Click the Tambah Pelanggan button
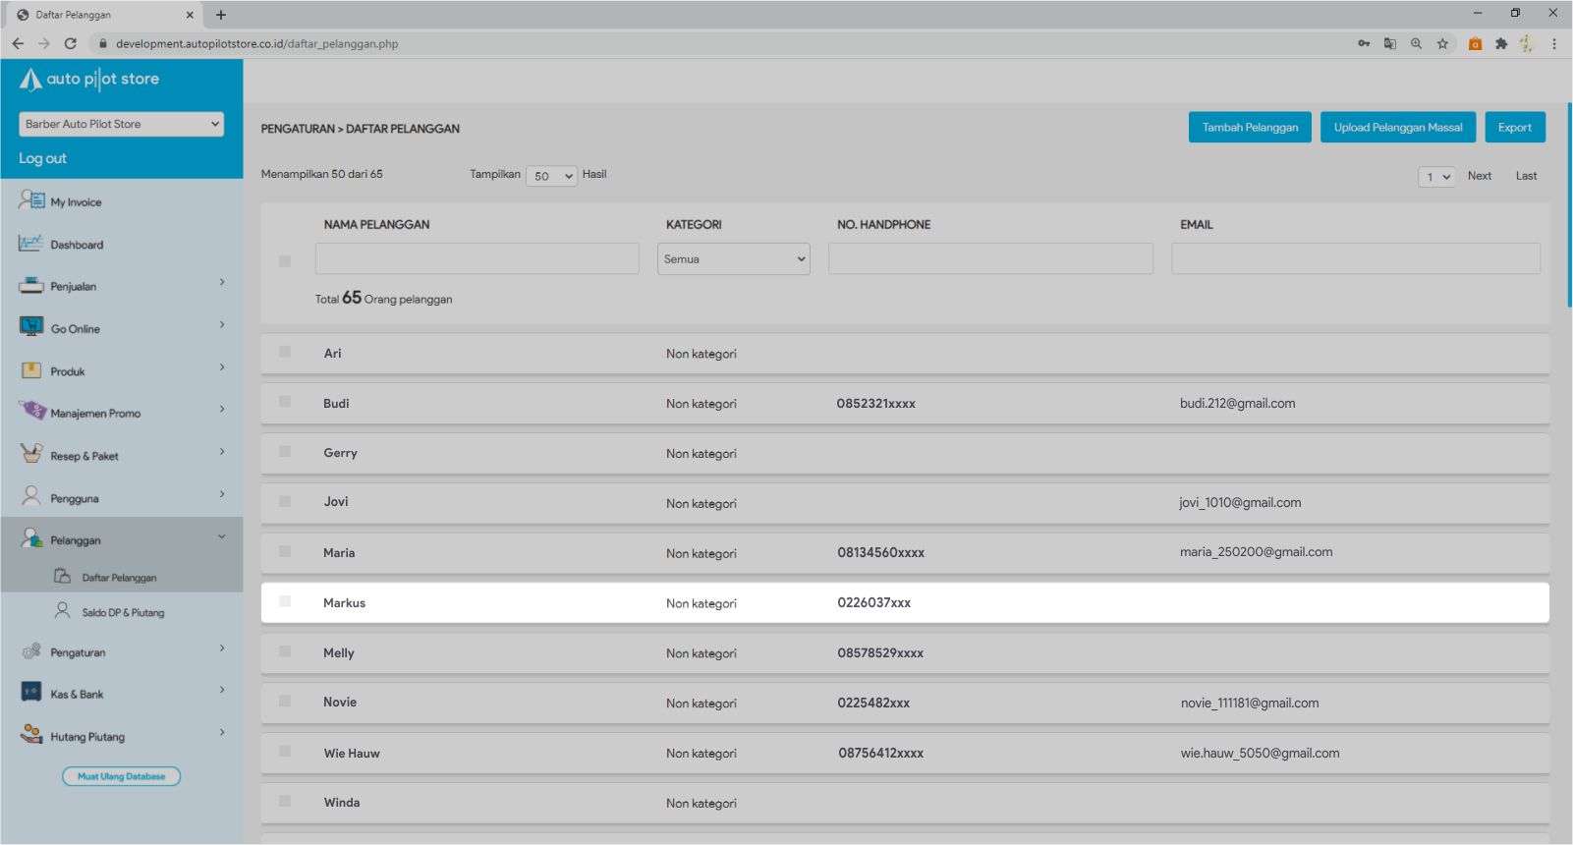This screenshot has width=1573, height=845. [x=1250, y=128]
